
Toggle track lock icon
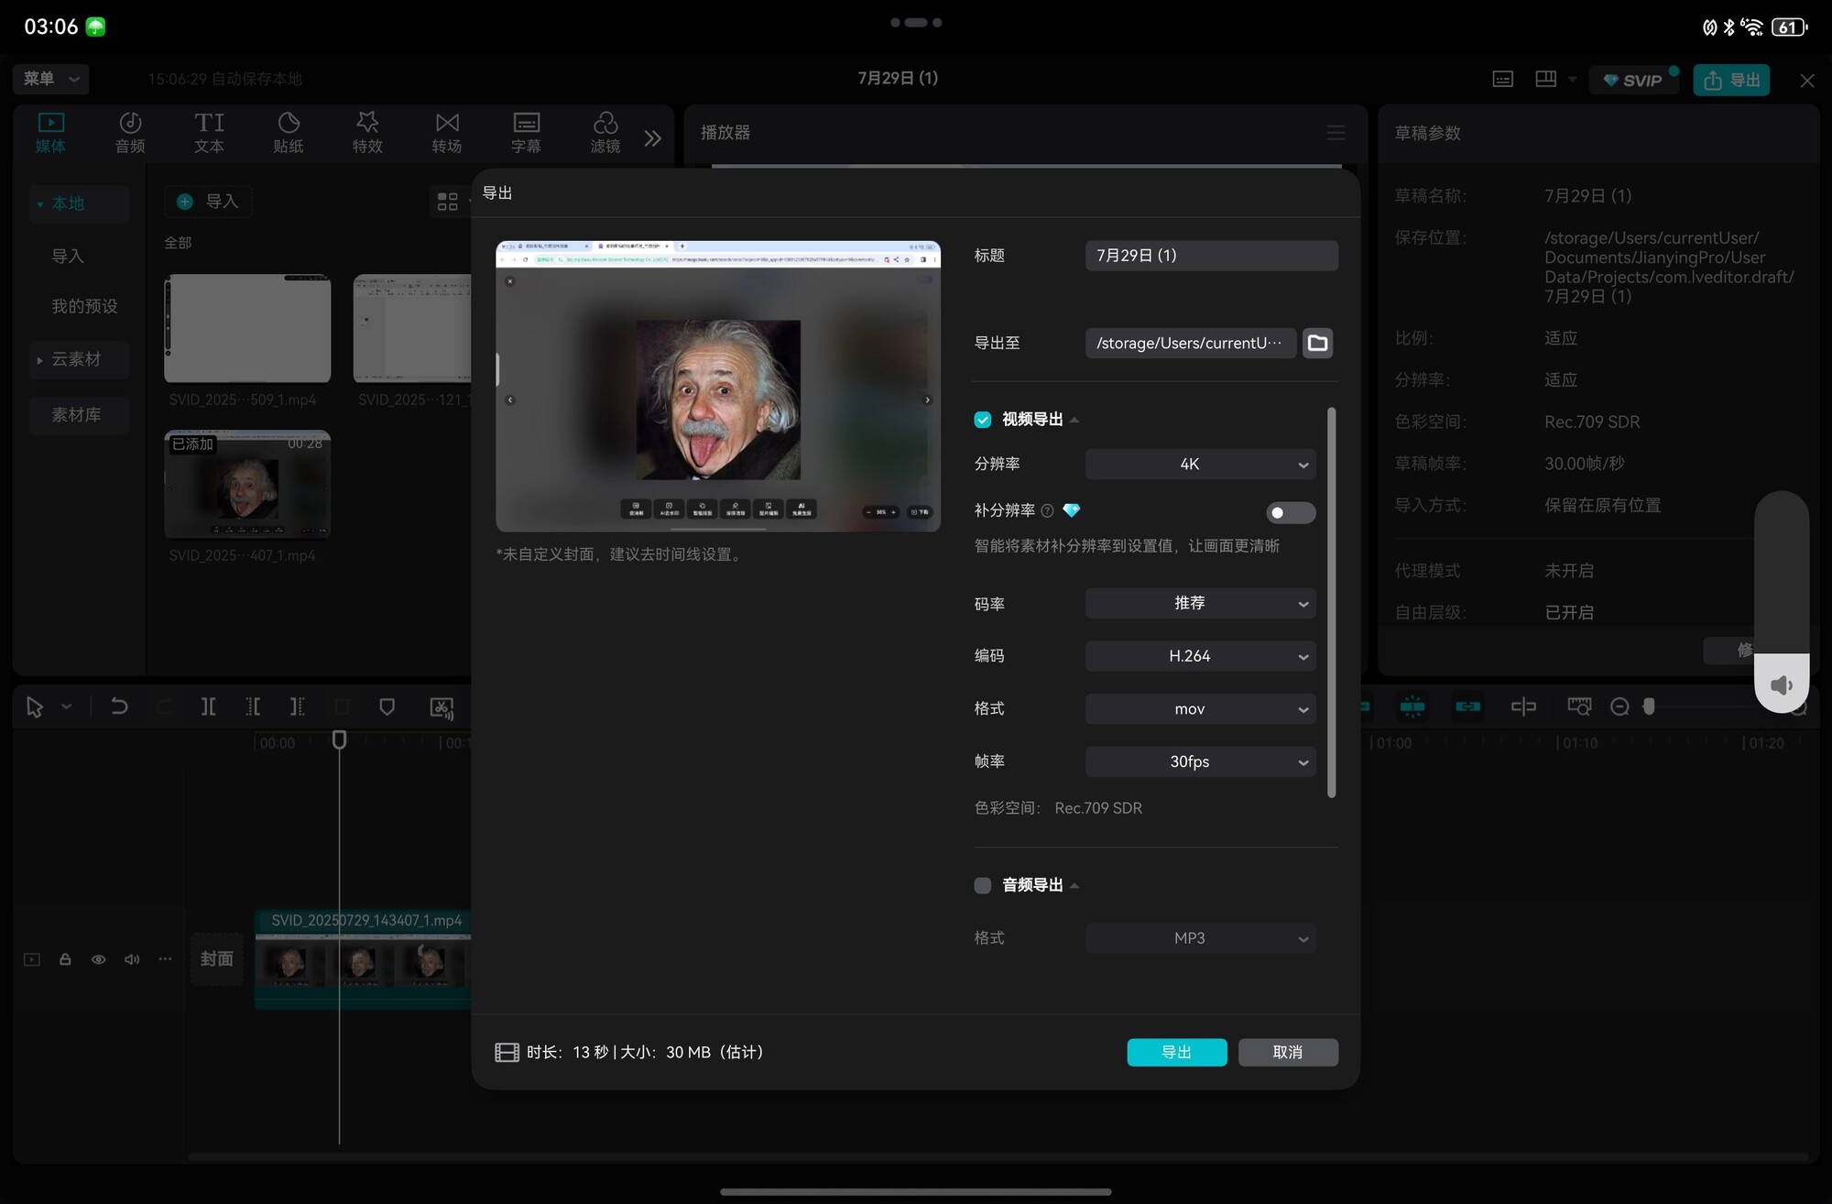65,959
